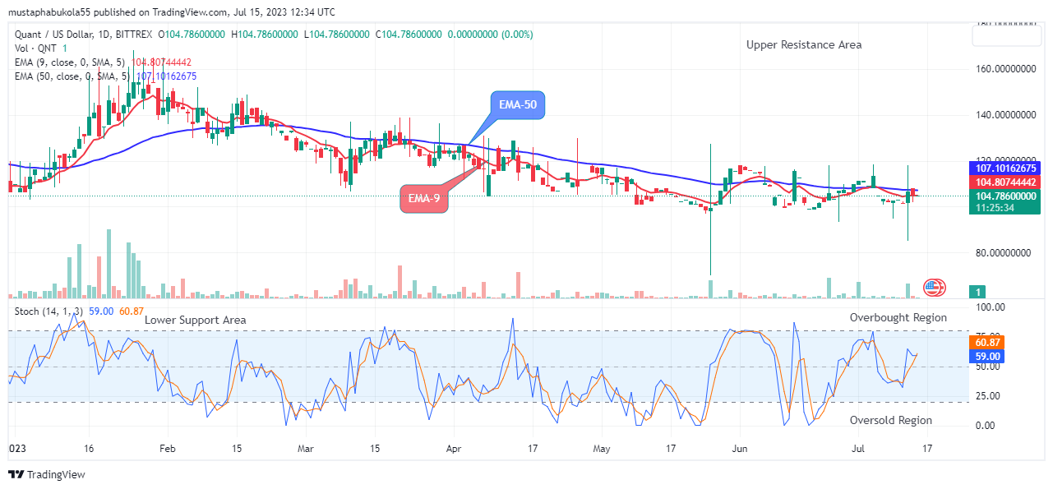The image size is (1053, 489).
Task: Open the EMA (9, close, 0, SMA, 5) legend
Action: [71, 62]
